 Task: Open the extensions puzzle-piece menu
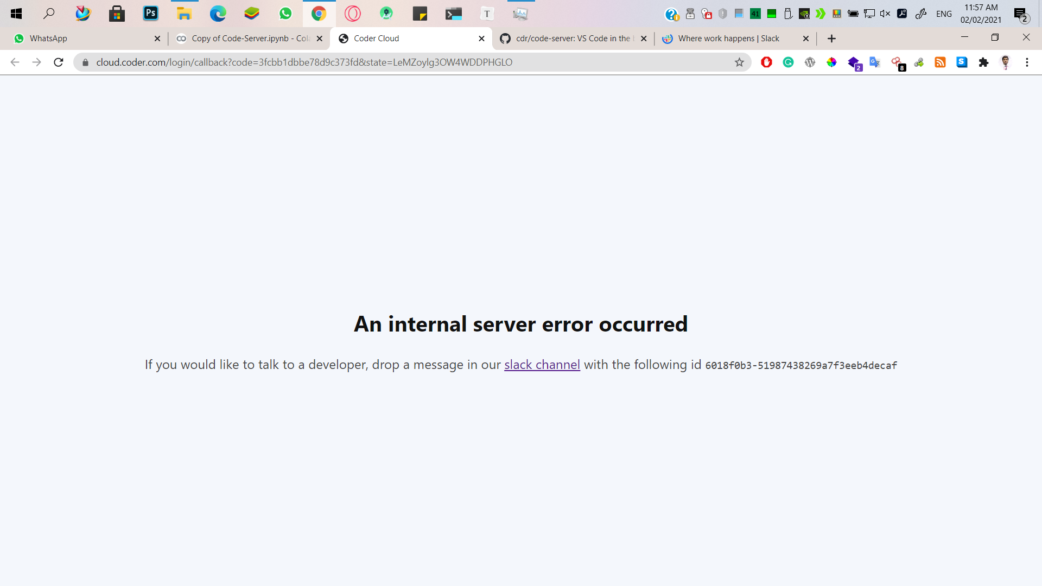coord(984,62)
